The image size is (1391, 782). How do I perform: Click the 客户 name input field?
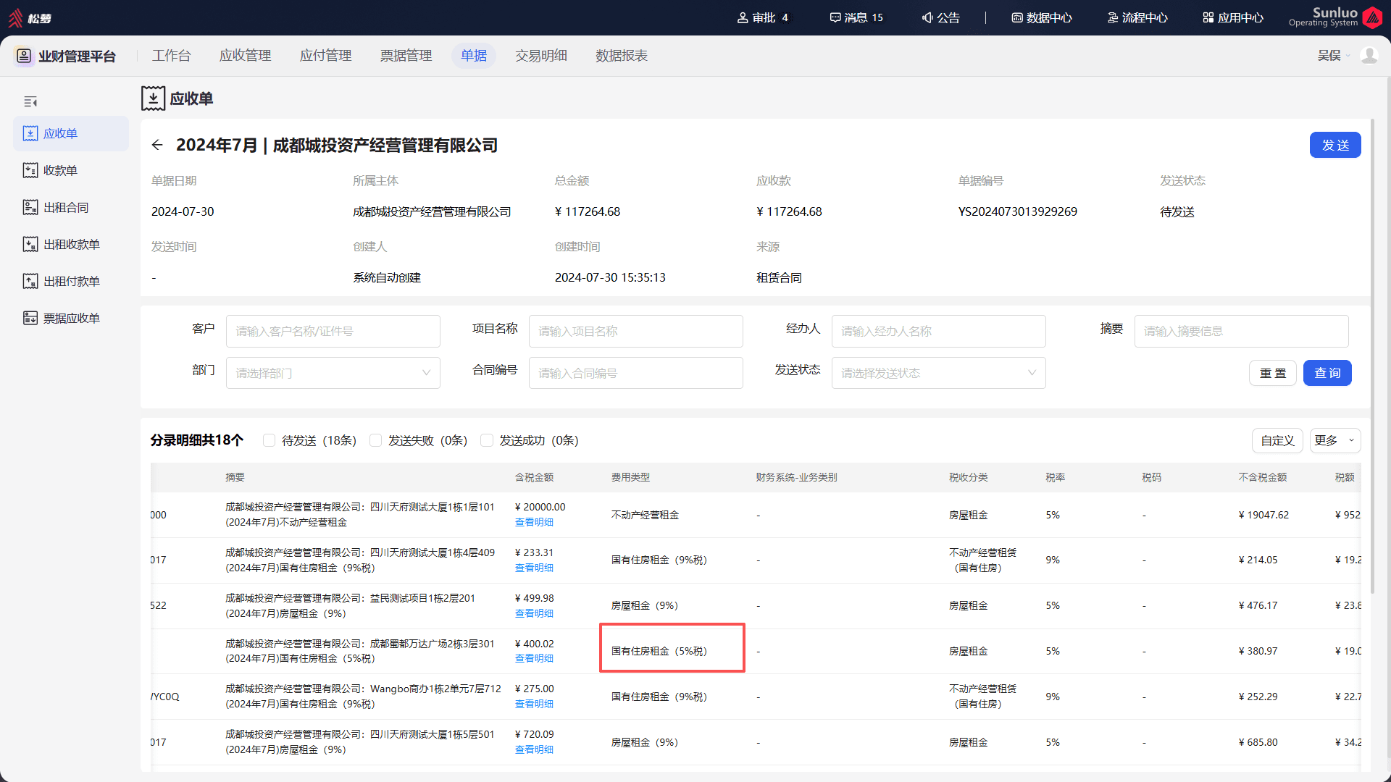click(x=333, y=331)
